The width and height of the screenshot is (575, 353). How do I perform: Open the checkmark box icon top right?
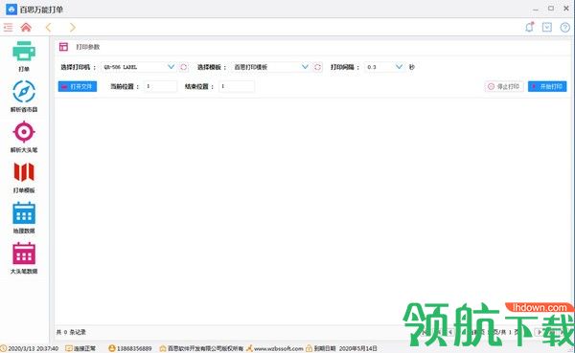coord(547,27)
